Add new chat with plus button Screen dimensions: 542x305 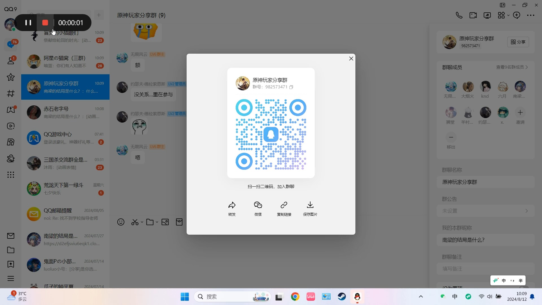click(x=99, y=15)
